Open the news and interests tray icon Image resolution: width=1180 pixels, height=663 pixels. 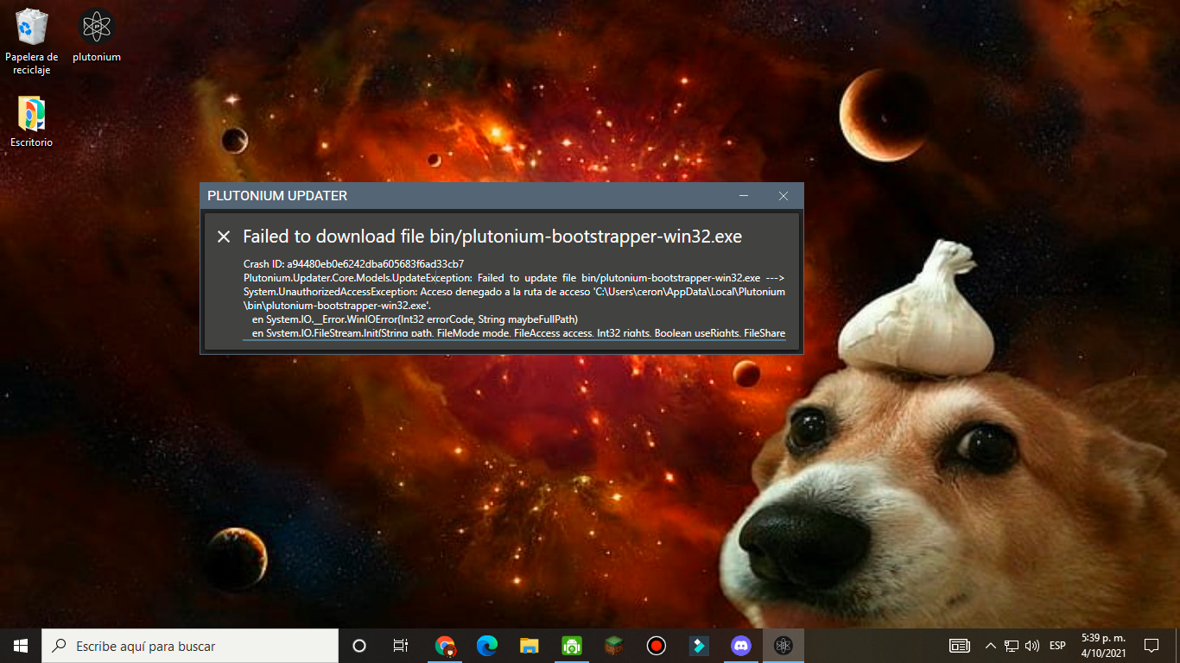[x=959, y=646]
